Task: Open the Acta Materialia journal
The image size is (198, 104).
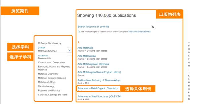Action: tap(85, 48)
